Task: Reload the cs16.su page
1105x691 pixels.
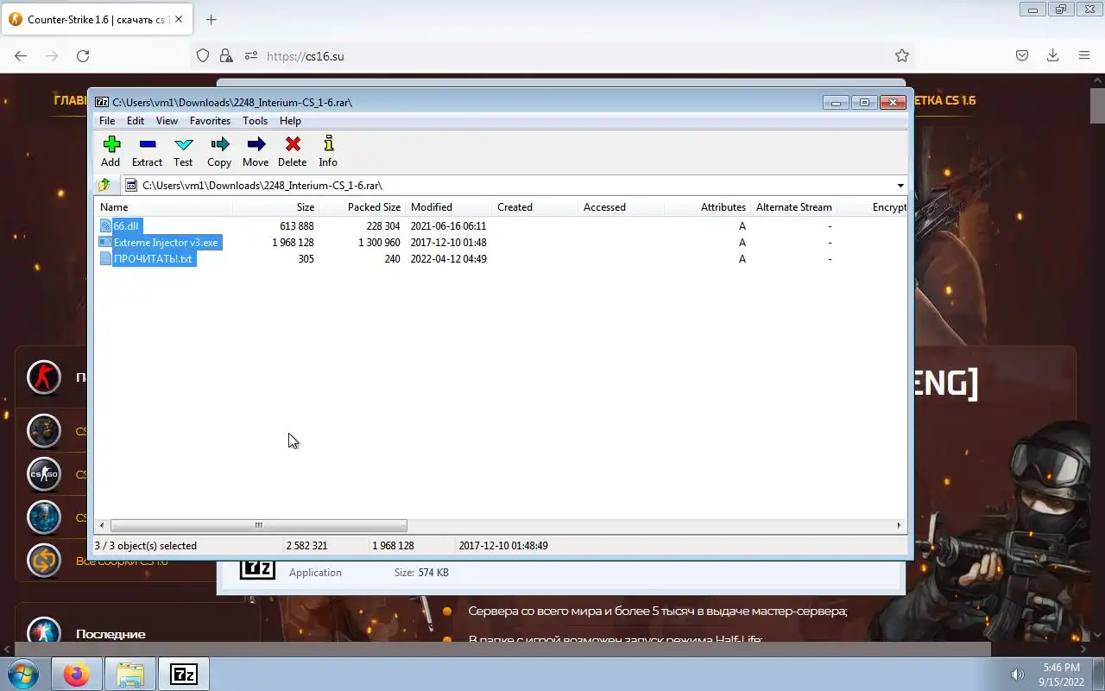Action: pos(83,55)
